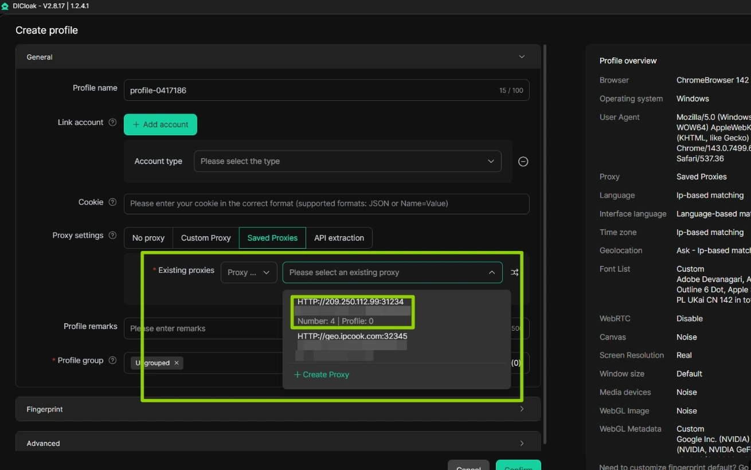Open the proxy type combo box
This screenshot has width=751, height=470.
(x=248, y=272)
